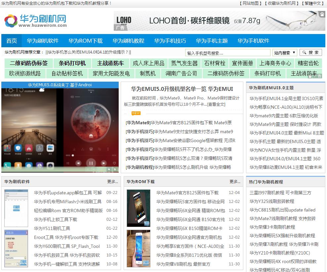Click 收藏华为刷机网 link at top

point(282,3)
